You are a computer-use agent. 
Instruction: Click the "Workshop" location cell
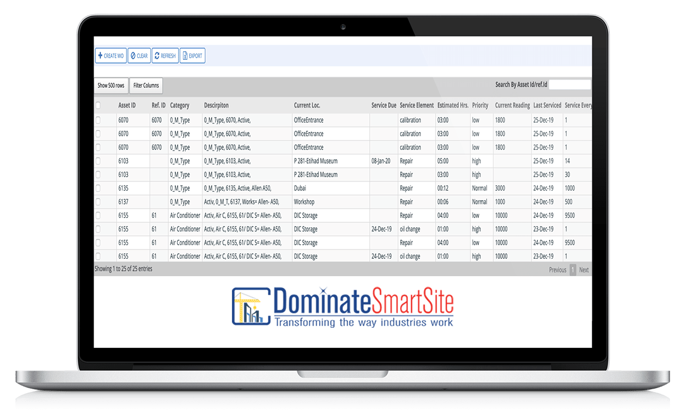click(x=304, y=202)
